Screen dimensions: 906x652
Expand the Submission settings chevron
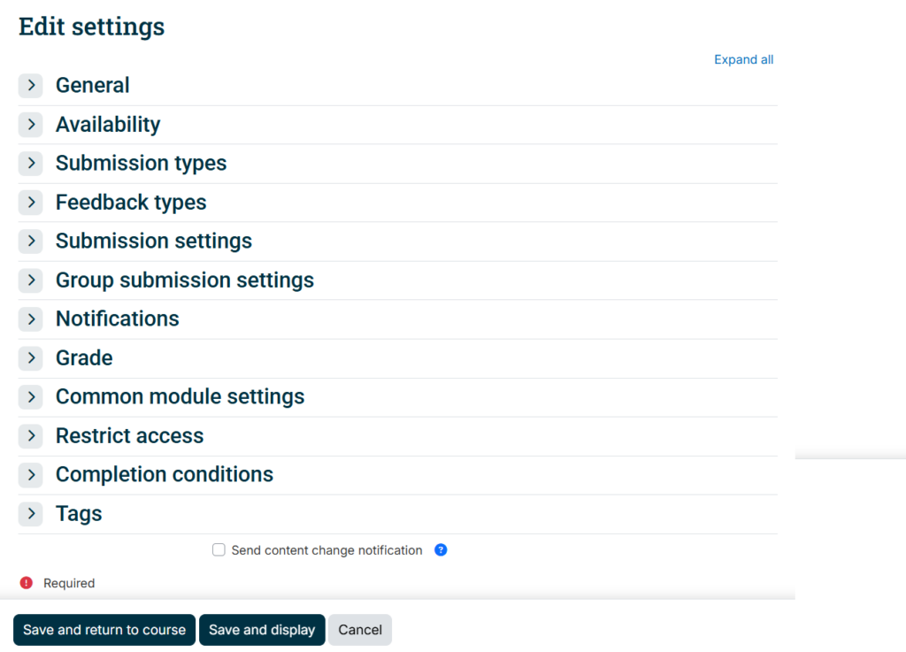(31, 241)
